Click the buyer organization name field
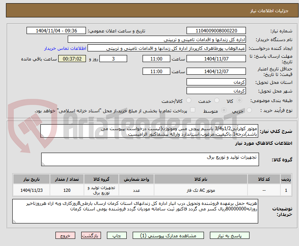This screenshot has height=246, width=299. pos(157,40)
